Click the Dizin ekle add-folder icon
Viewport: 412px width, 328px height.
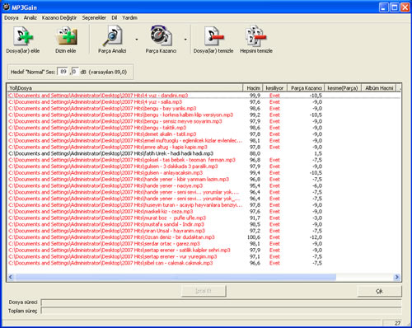pyautogui.click(x=66, y=36)
